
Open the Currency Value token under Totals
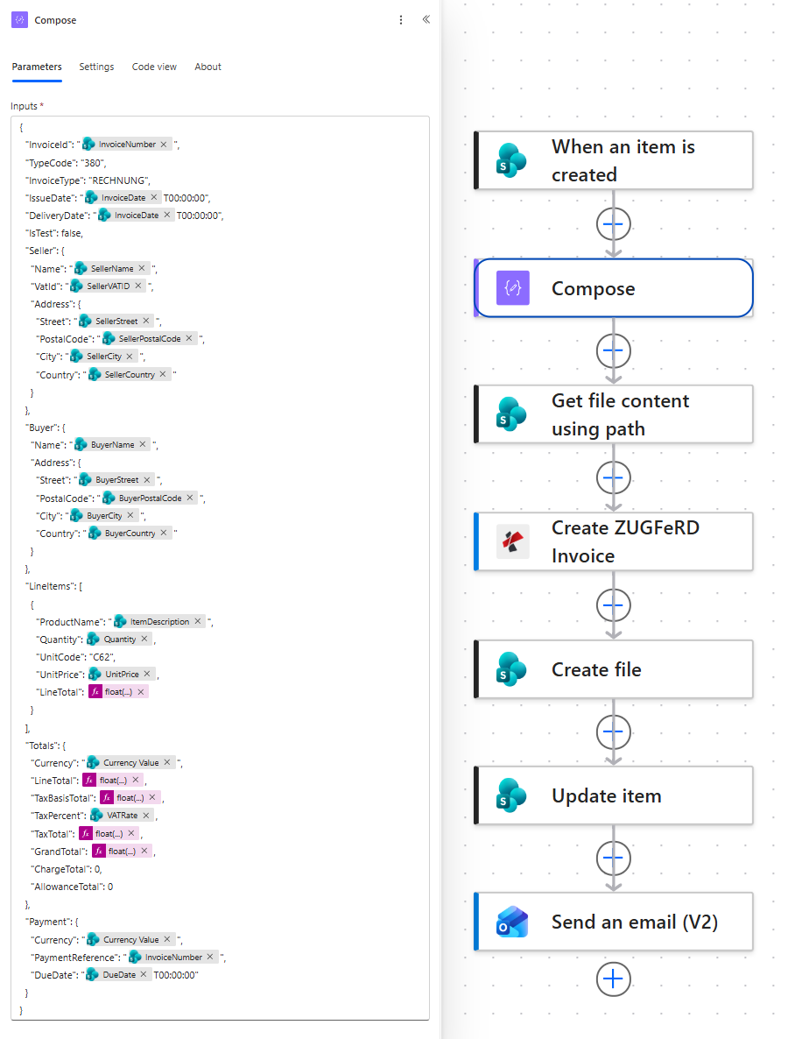131,763
